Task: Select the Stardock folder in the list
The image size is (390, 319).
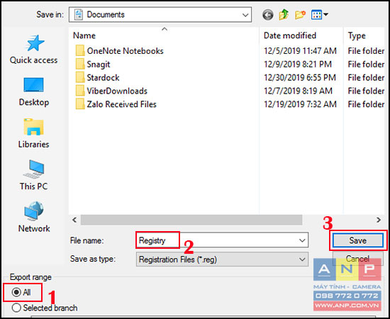Action: 103,77
